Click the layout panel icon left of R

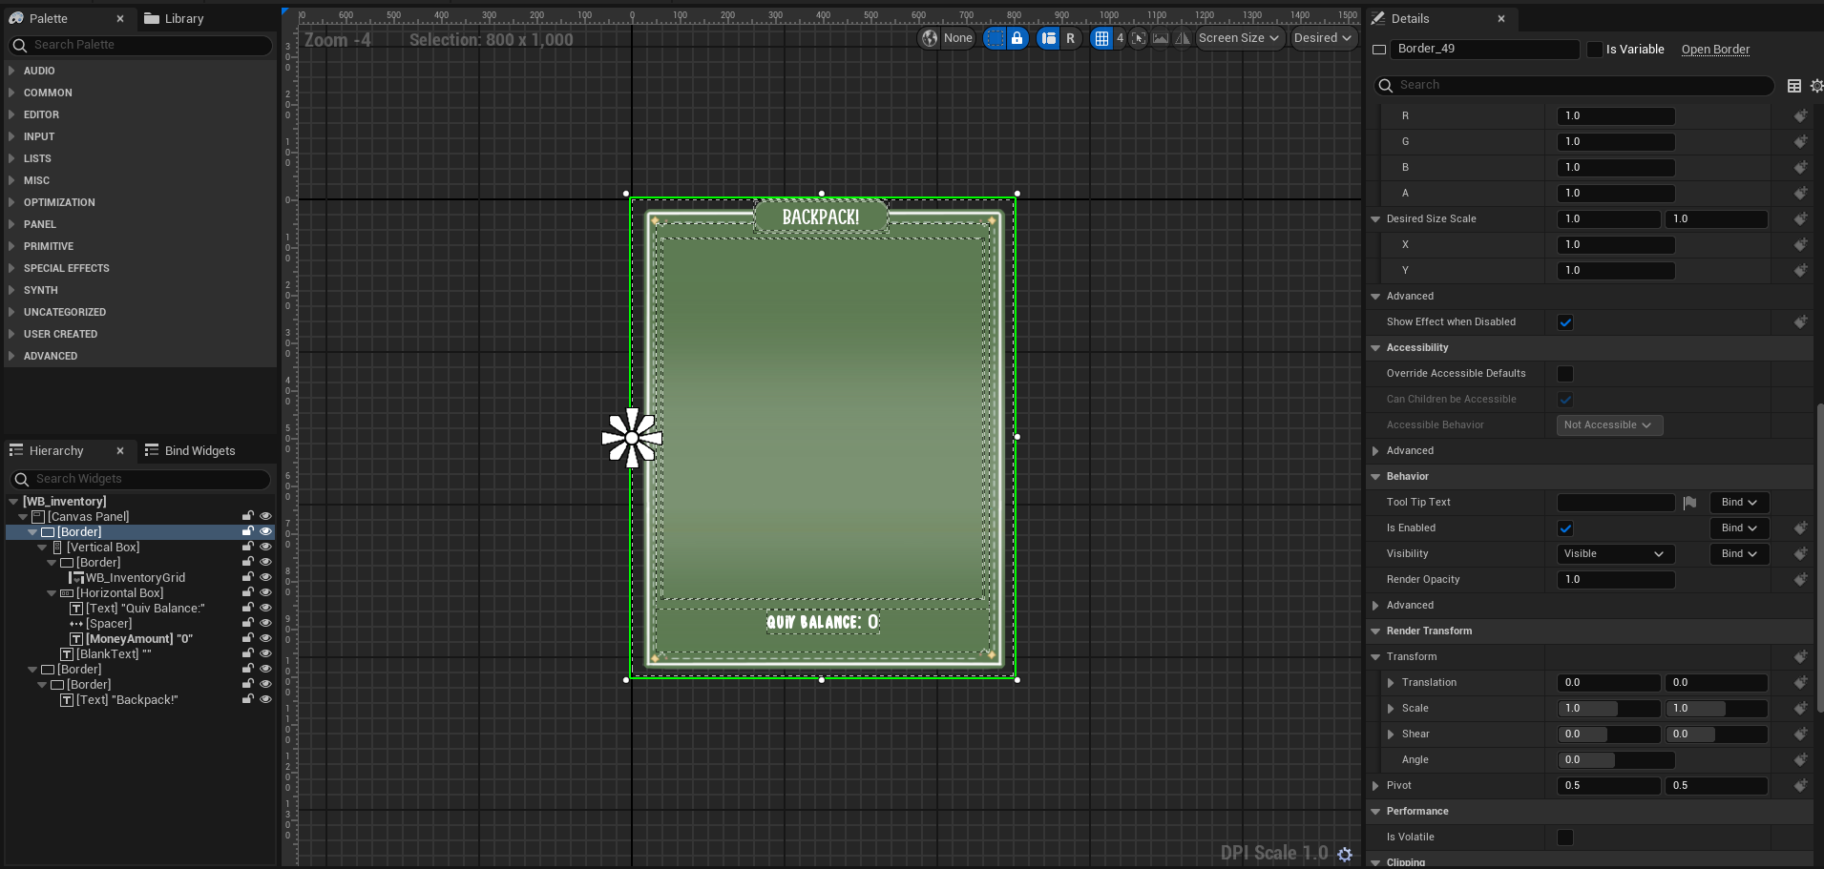pos(1048,38)
